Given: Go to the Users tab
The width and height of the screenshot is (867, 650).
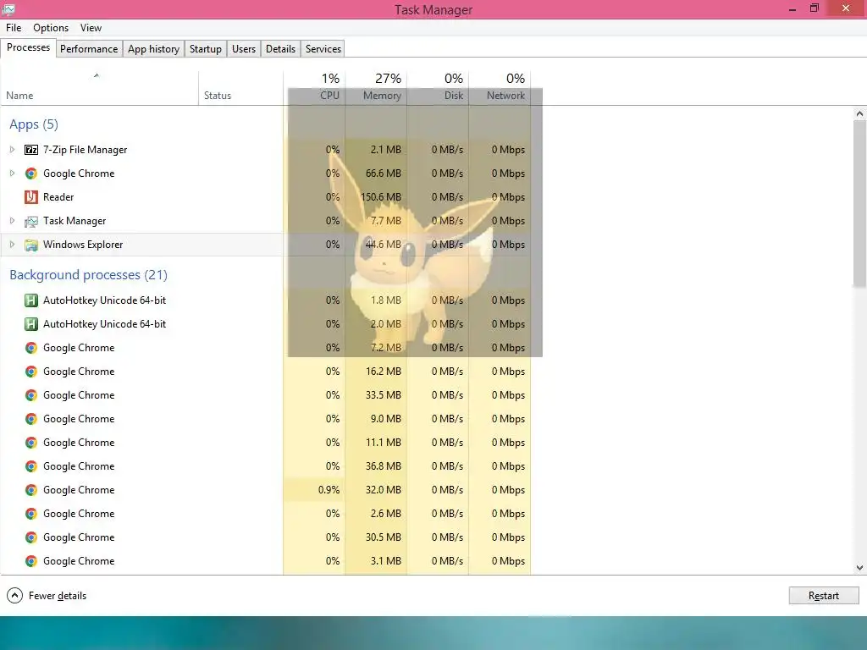Looking at the screenshot, I should (244, 48).
